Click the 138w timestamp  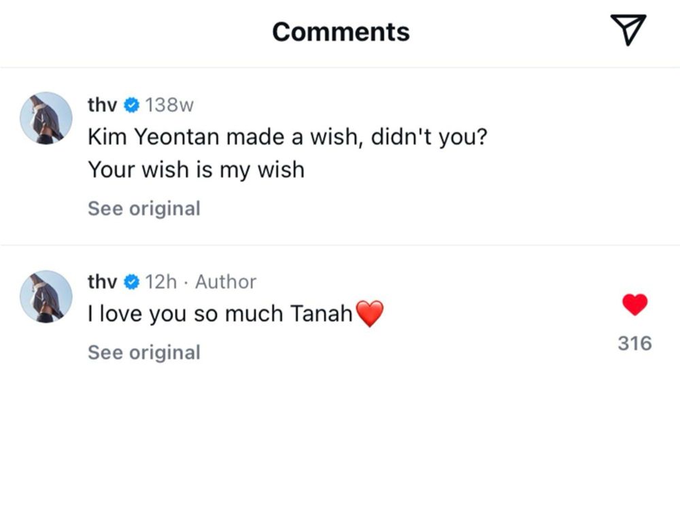[169, 105]
